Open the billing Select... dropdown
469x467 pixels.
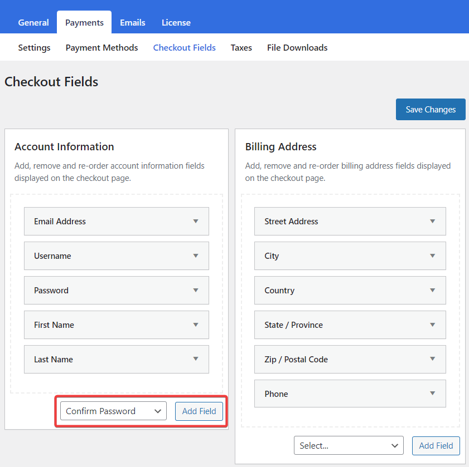[349, 445]
